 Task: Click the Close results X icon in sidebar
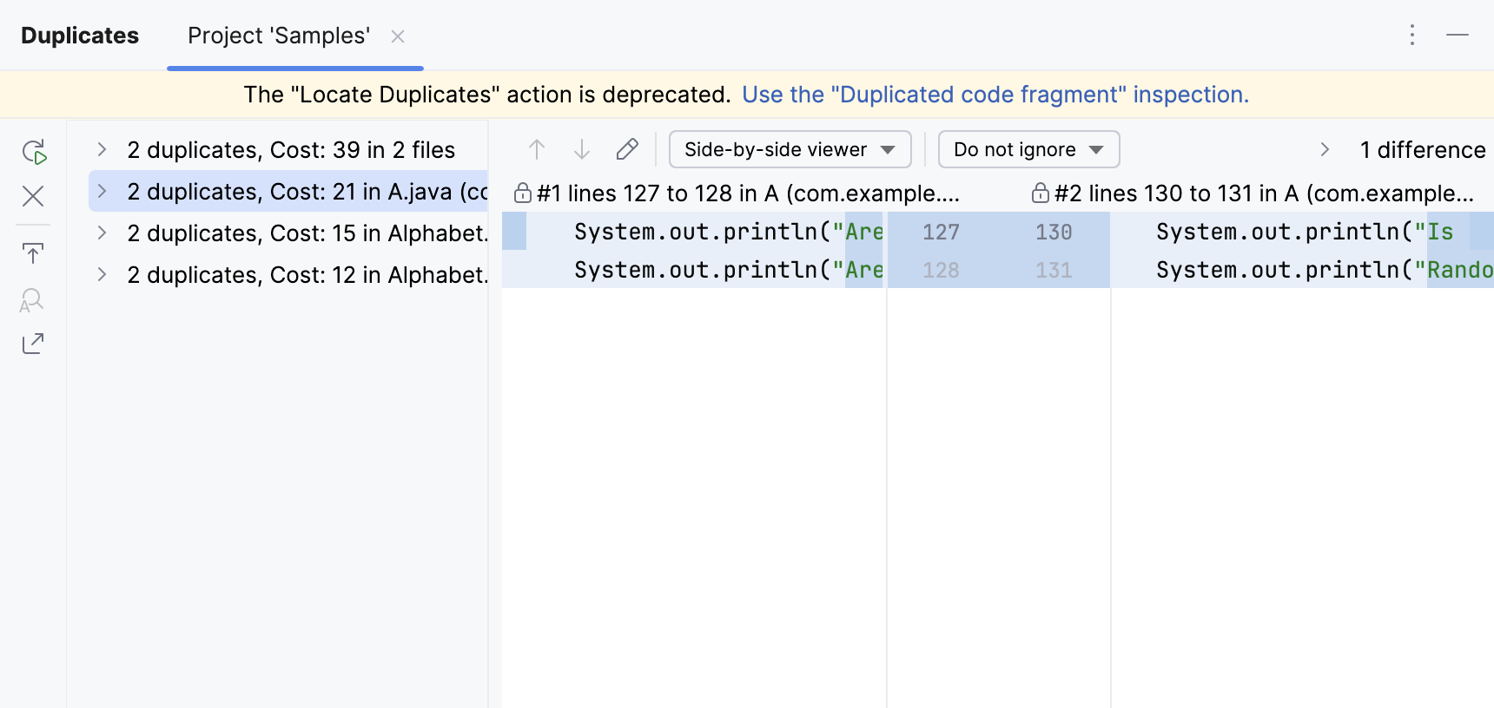coord(33,196)
